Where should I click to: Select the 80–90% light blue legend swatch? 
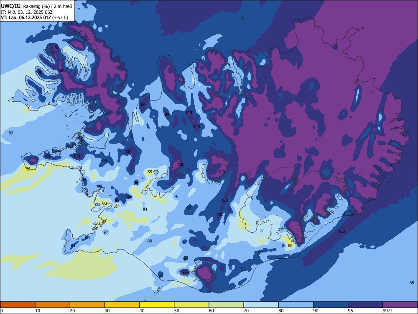pos(296,305)
